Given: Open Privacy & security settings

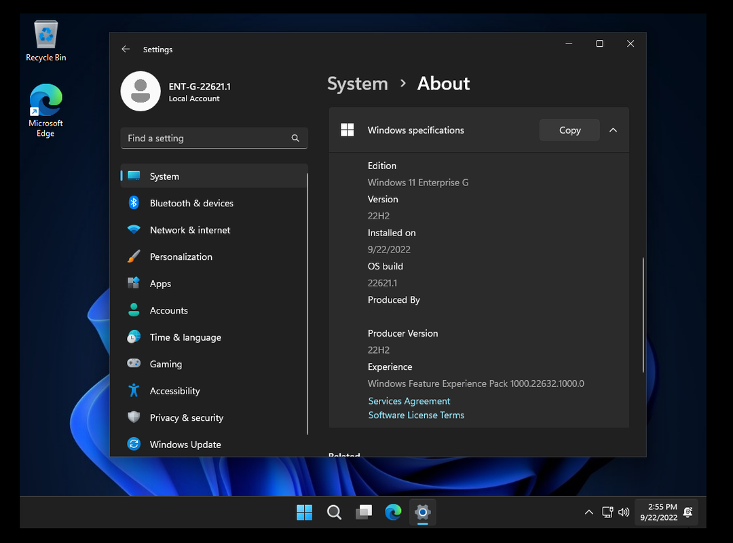Looking at the screenshot, I should [186, 417].
